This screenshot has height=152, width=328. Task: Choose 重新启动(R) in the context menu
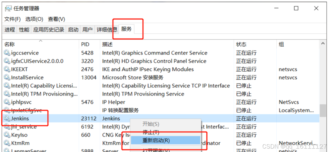[165, 140]
